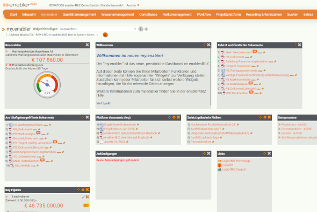Viewport: 317px width, 212px height.
Task: Click edit pencil next to Personalverlust risk
Action: [x=213, y=142]
